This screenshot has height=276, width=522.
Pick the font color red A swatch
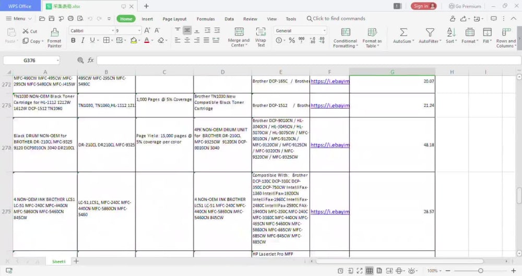pyautogui.click(x=147, y=41)
